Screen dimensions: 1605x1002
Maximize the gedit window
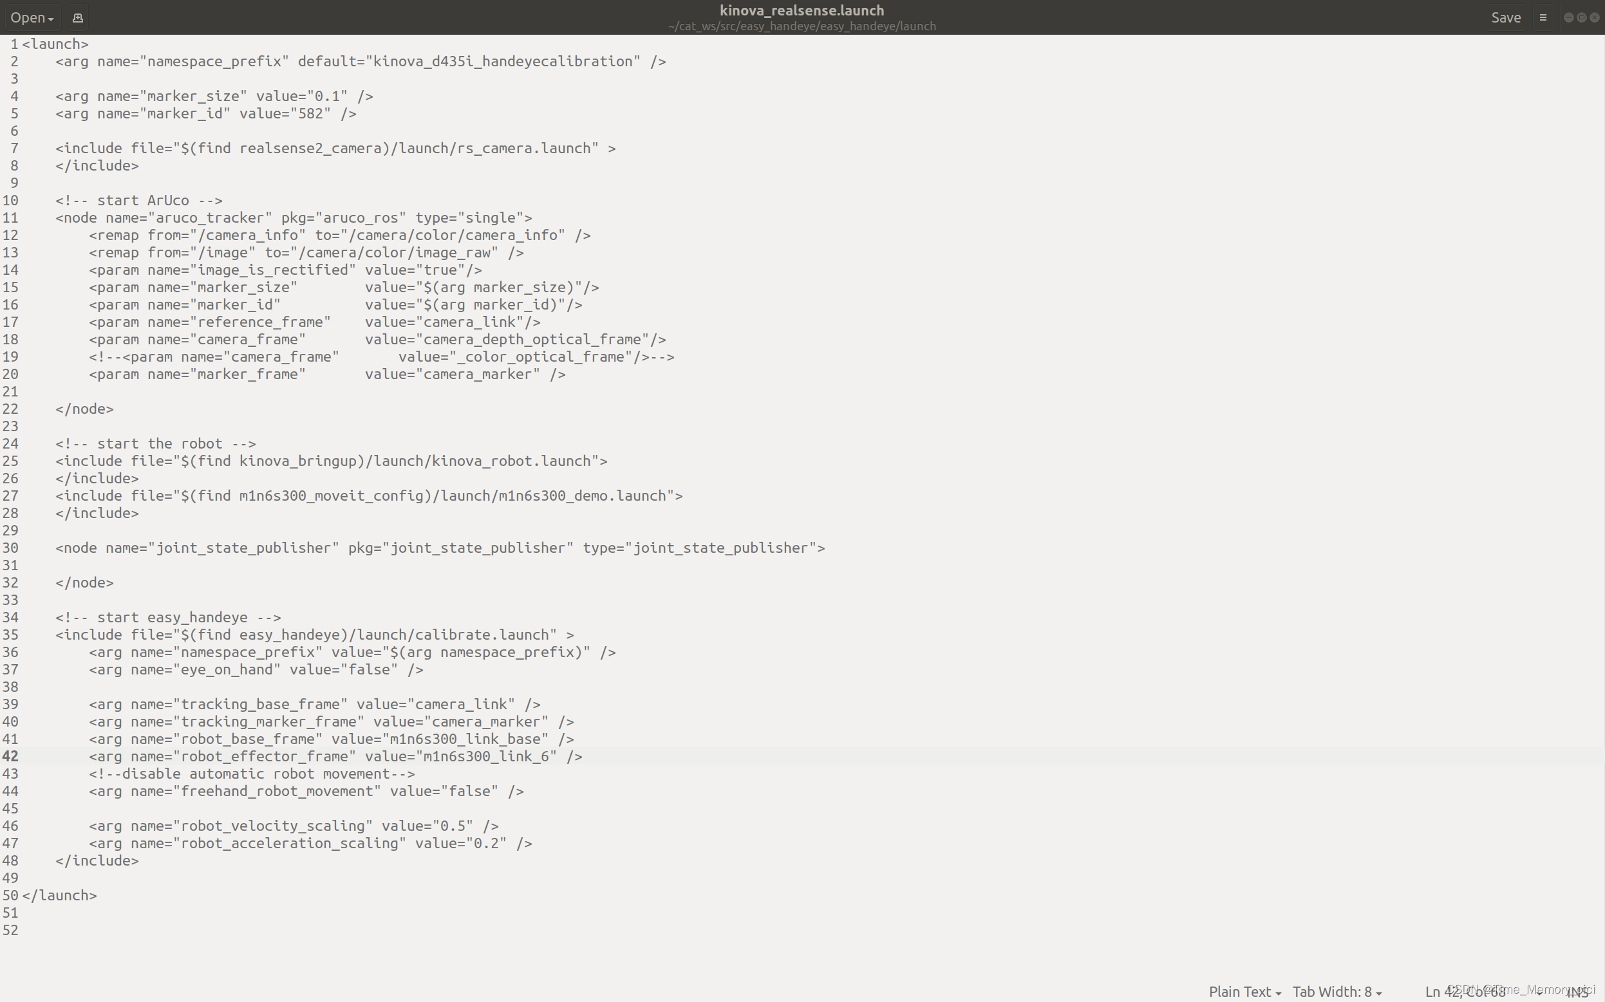click(1581, 17)
